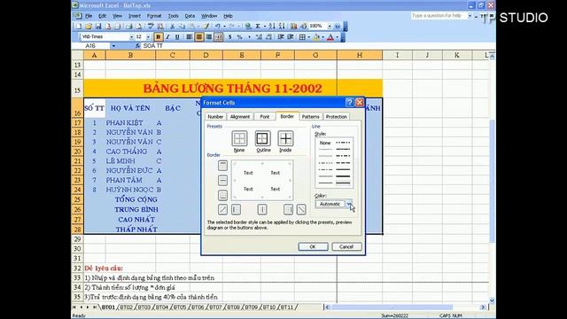Click the vertical scrollbar down arrow
The height and width of the screenshot is (319, 567).
click(492, 300)
